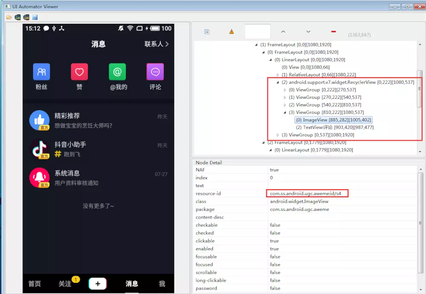Click the 想做宝宝的烹饪大师吗? message preview
Screen dimensions: 426x294
tap(83, 126)
